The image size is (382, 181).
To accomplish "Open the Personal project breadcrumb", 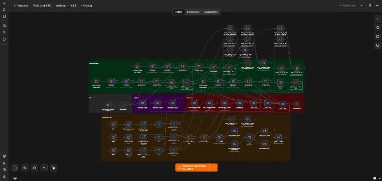I will coord(21,6).
